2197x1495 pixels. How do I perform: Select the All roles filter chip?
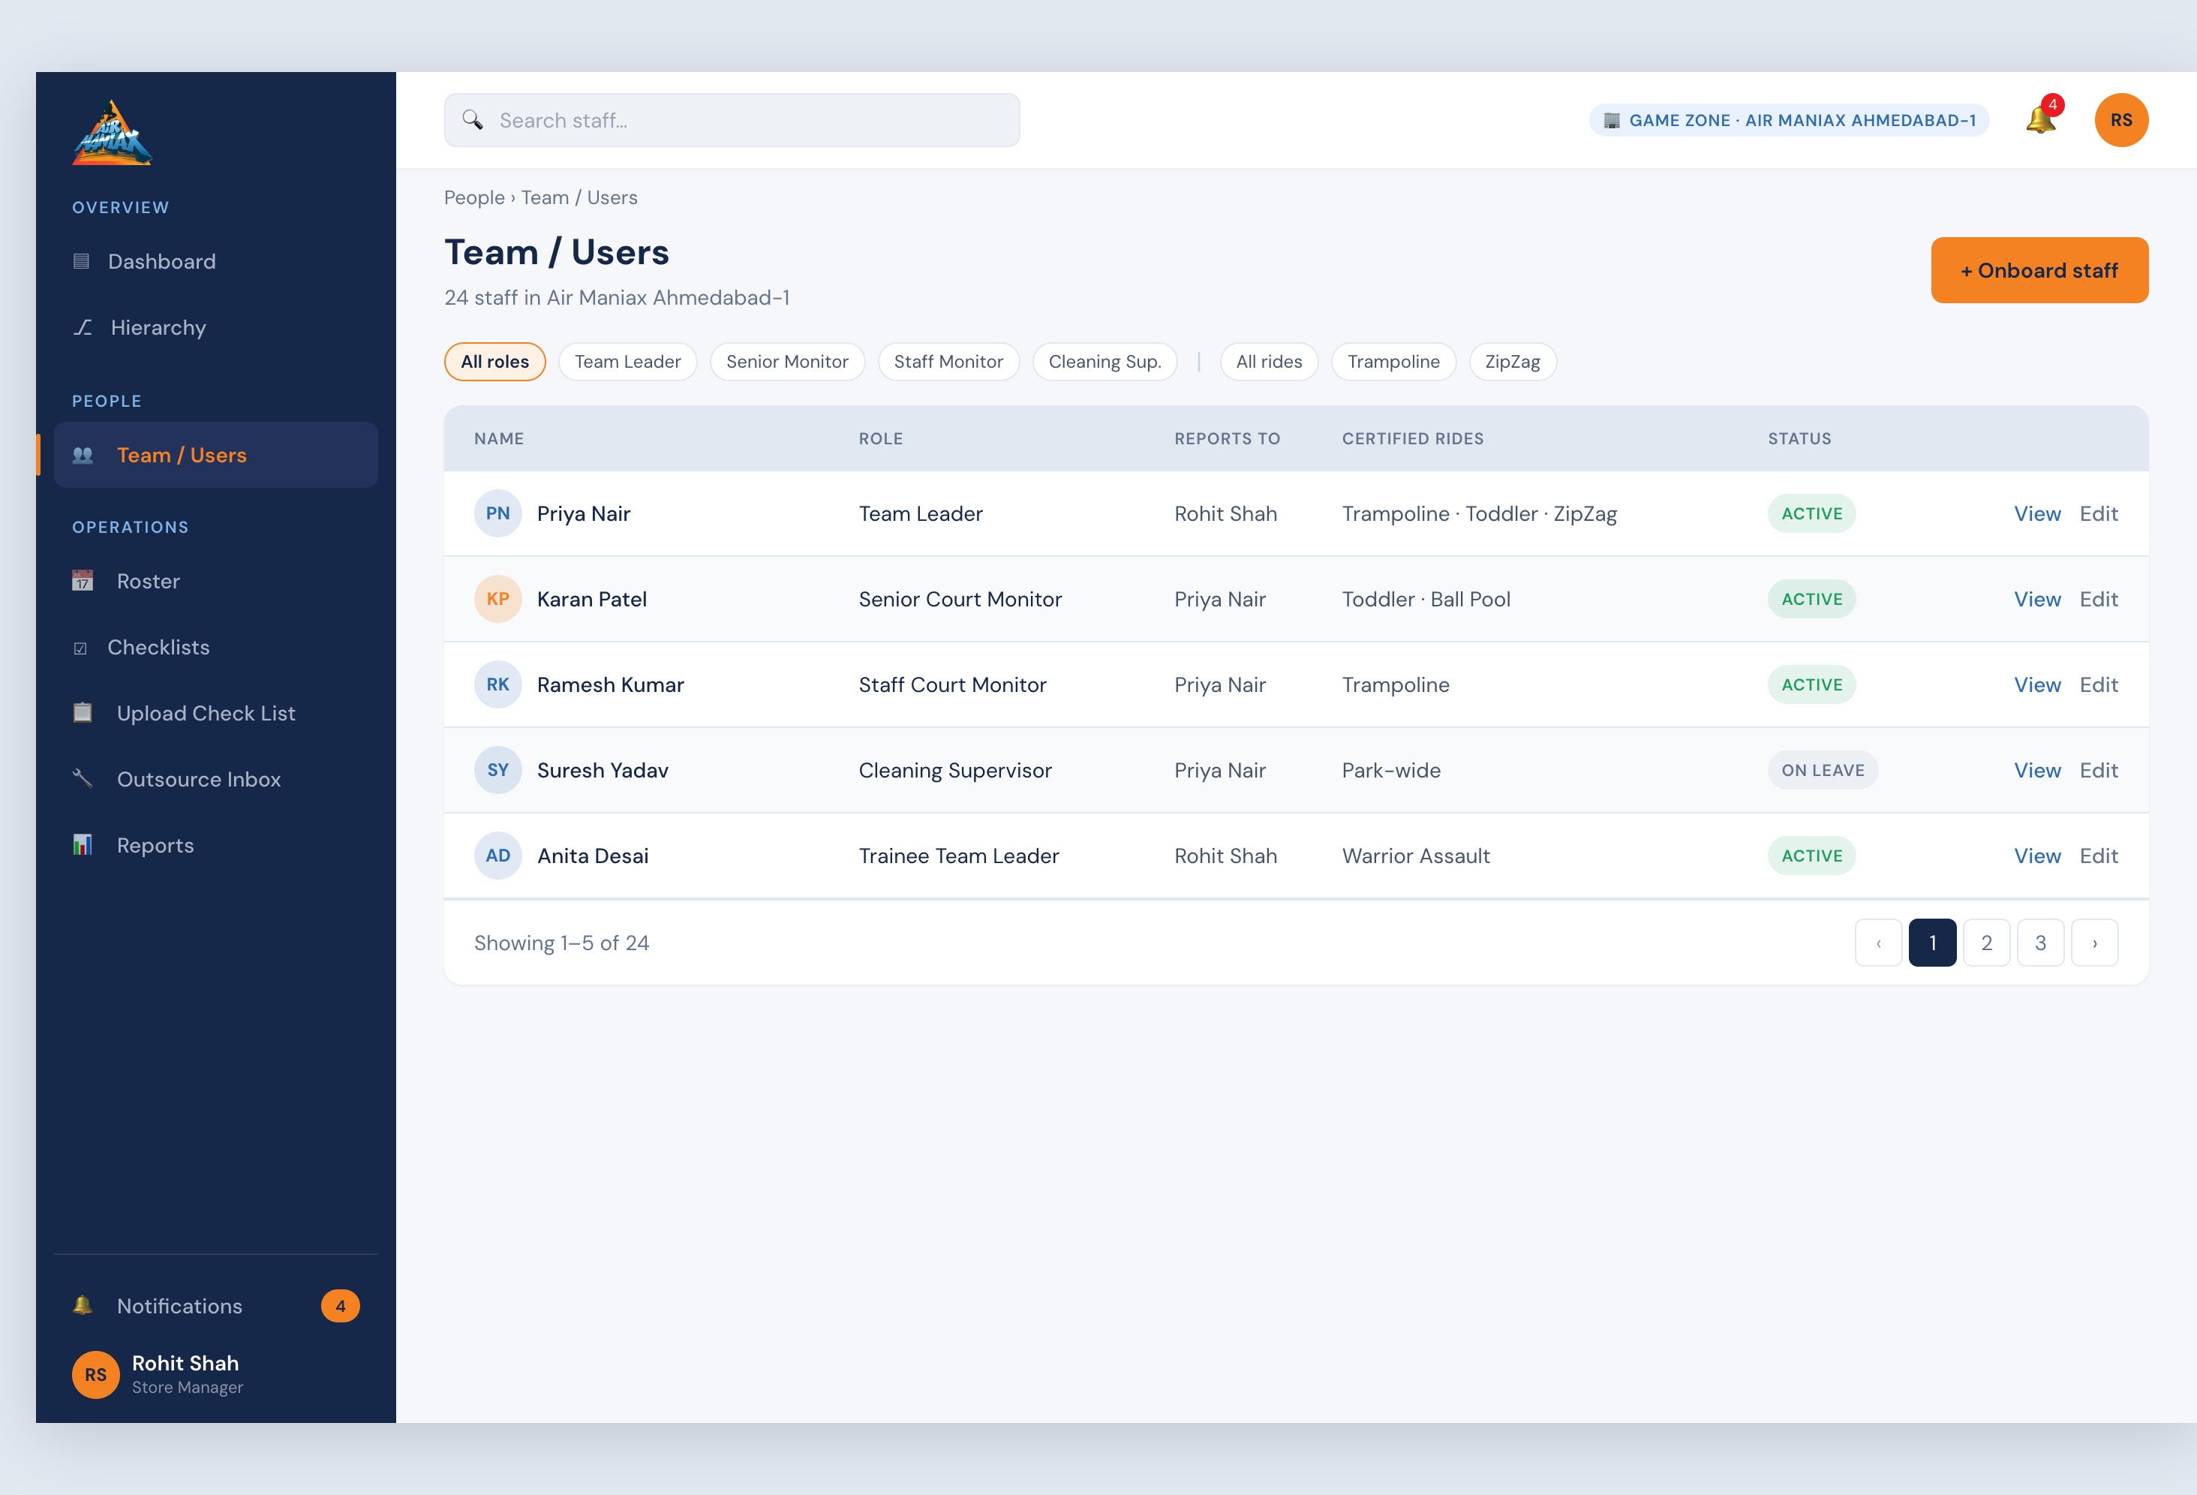[x=494, y=361]
